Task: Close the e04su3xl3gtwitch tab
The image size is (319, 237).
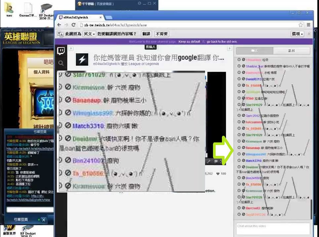Action: (x=100, y=17)
